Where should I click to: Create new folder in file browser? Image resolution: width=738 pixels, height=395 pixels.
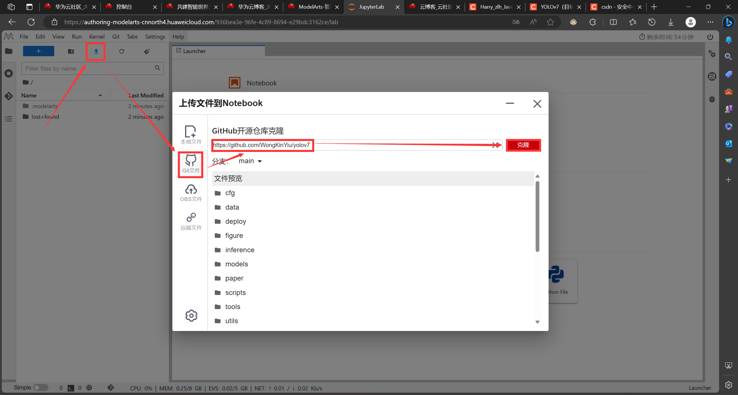(71, 51)
